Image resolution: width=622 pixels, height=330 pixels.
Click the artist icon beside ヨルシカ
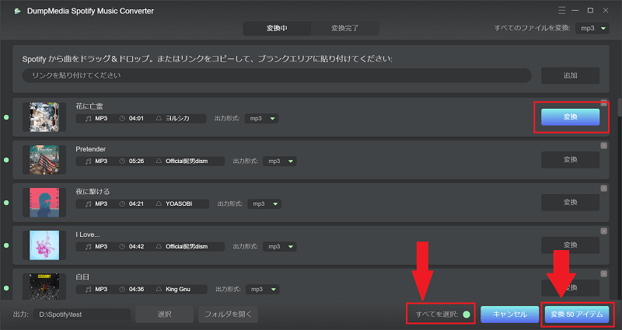[x=159, y=119]
